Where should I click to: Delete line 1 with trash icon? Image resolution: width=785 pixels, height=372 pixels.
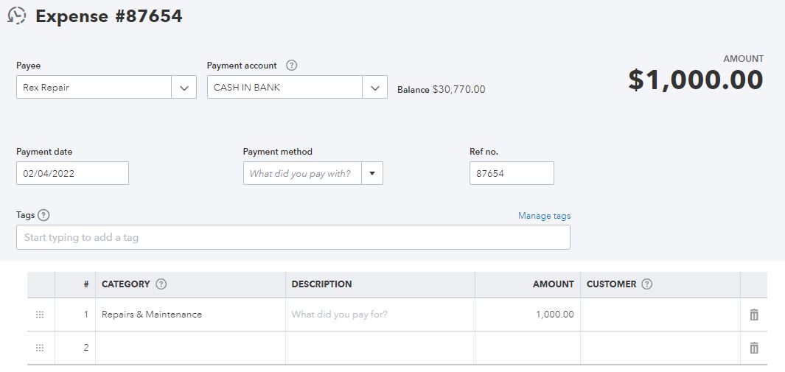(753, 315)
